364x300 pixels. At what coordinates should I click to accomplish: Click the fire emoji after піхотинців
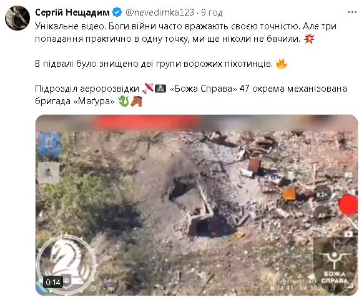pos(282,64)
